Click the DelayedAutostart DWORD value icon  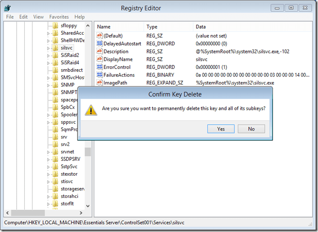coord(99,44)
